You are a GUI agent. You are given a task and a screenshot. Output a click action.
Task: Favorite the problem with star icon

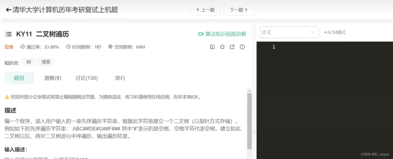(222, 47)
